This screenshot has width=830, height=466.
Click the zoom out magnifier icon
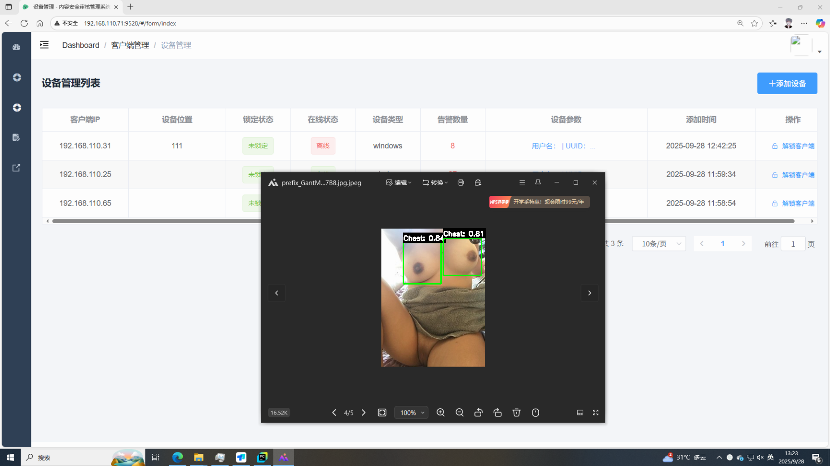coord(459,413)
